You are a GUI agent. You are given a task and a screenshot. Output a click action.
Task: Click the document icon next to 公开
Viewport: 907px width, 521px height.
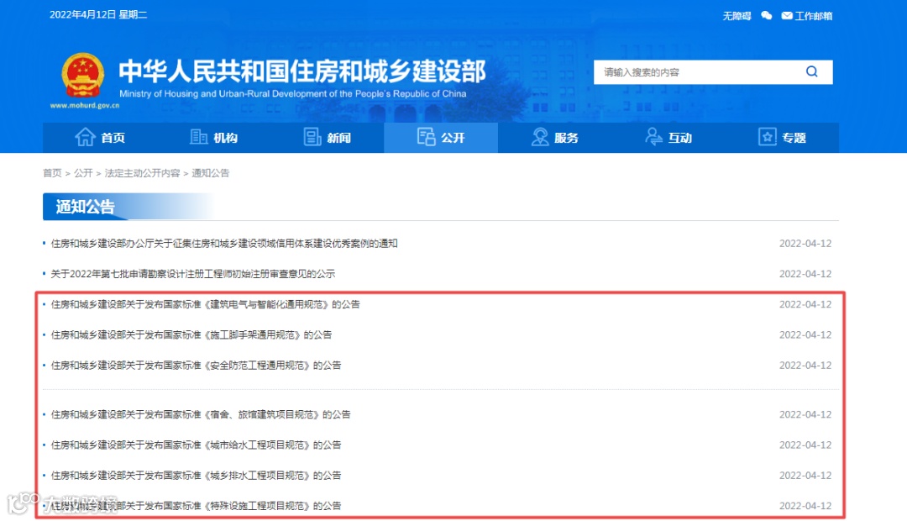[427, 137]
